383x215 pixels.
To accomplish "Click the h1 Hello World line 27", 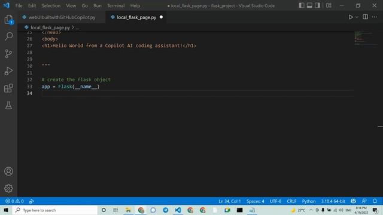I will point(119,45).
